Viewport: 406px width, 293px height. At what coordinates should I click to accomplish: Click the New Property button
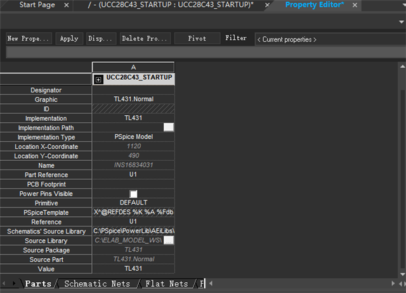tap(29, 39)
